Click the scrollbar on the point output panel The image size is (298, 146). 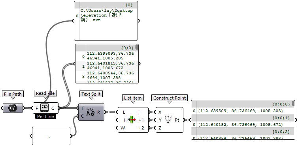pos(293,103)
